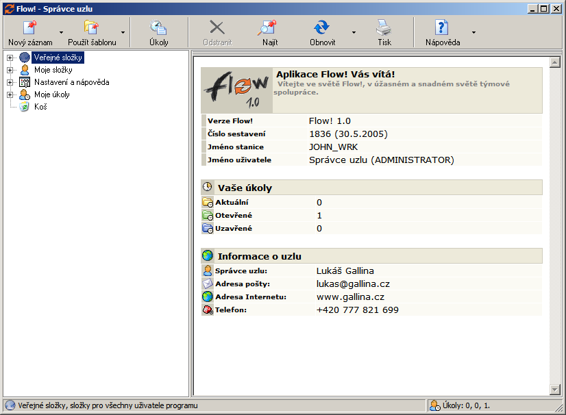Expand the Moje složky tree node
This screenshot has height=415, width=566.
pos(10,70)
